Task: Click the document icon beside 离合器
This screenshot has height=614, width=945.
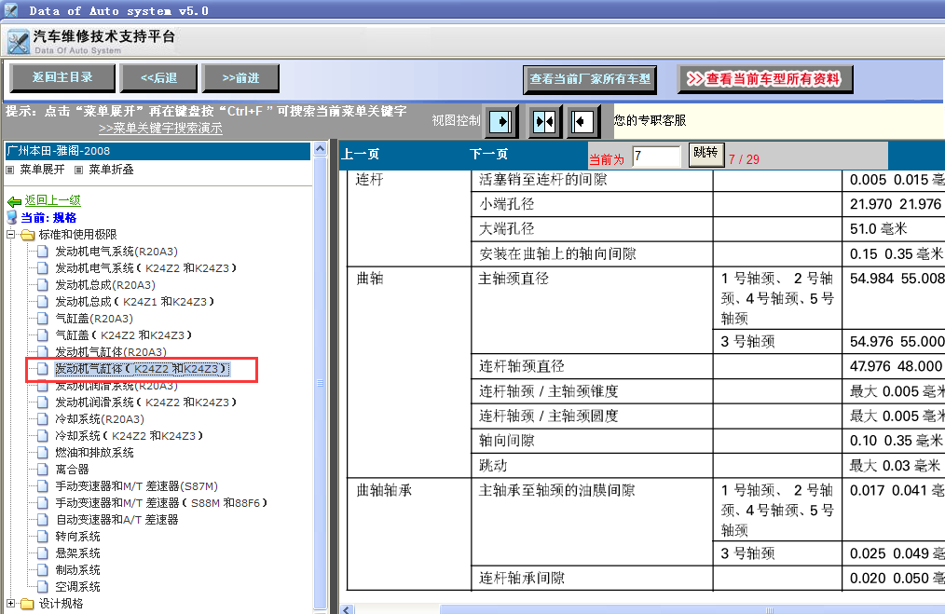Action: (x=42, y=469)
